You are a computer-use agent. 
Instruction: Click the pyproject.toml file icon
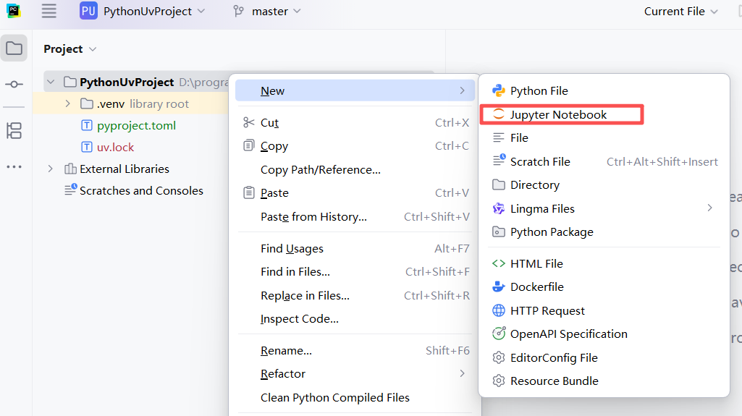point(87,125)
